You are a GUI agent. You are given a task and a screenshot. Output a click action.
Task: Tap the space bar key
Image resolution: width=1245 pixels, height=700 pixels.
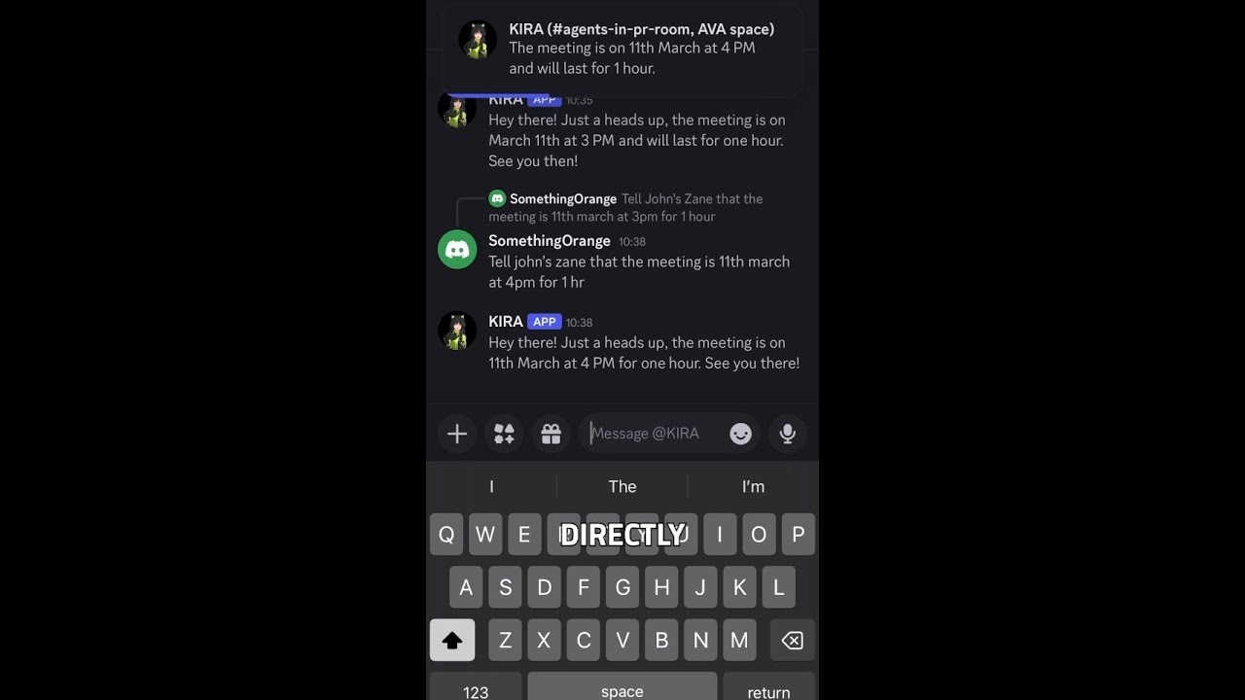(x=622, y=688)
